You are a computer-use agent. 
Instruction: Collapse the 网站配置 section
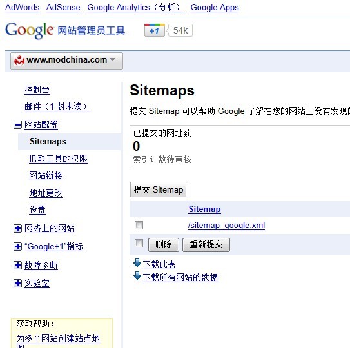17,125
